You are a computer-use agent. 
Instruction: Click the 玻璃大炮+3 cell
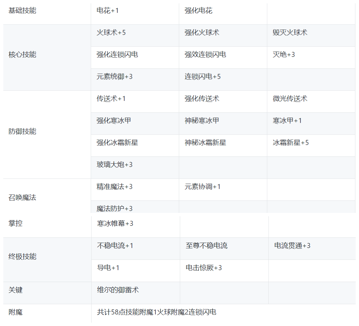[x=114, y=165]
